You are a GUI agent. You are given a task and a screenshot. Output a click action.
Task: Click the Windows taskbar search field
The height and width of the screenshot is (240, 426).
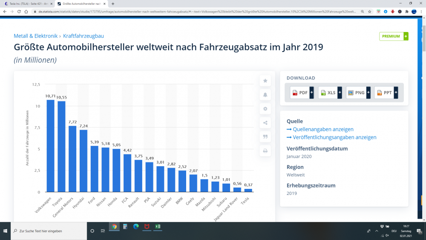click(47, 231)
